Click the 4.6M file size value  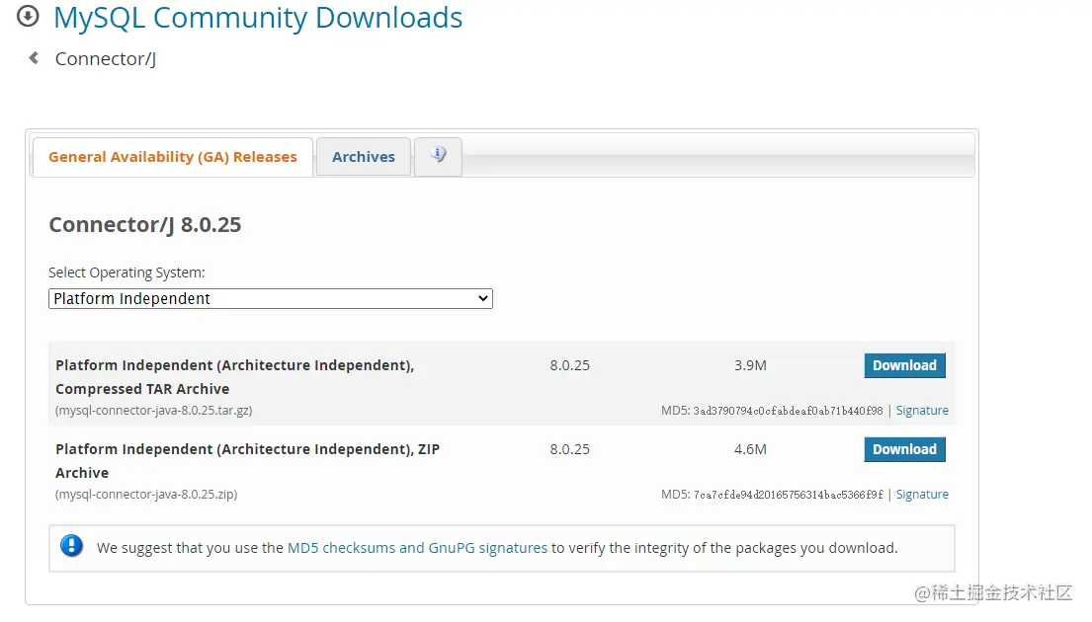[750, 449]
